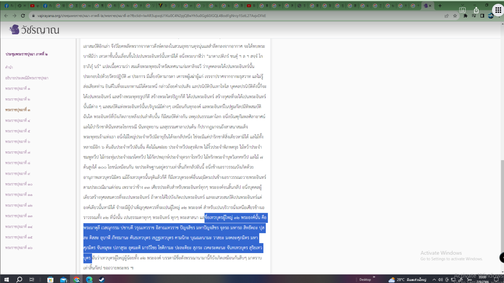Expand the Desktop toolbar chevron
Viewport: 504px width, 283px height.
pyautogui.click(x=374, y=277)
